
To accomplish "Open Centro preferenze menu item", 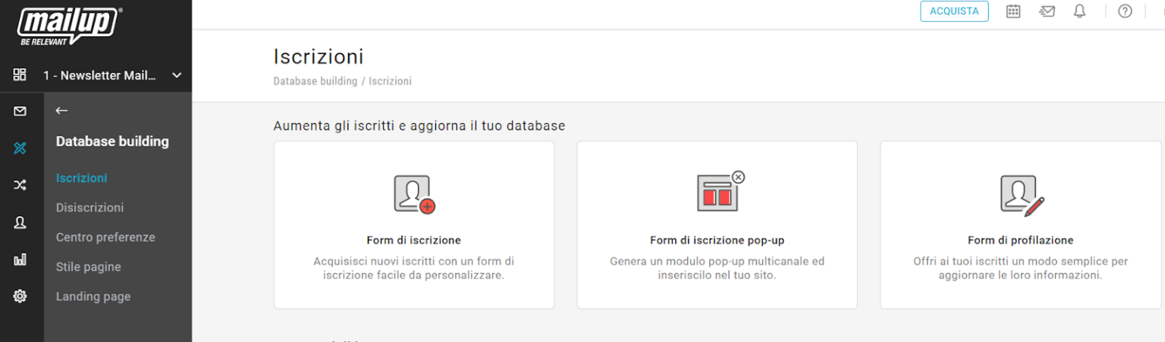I will click(x=105, y=237).
